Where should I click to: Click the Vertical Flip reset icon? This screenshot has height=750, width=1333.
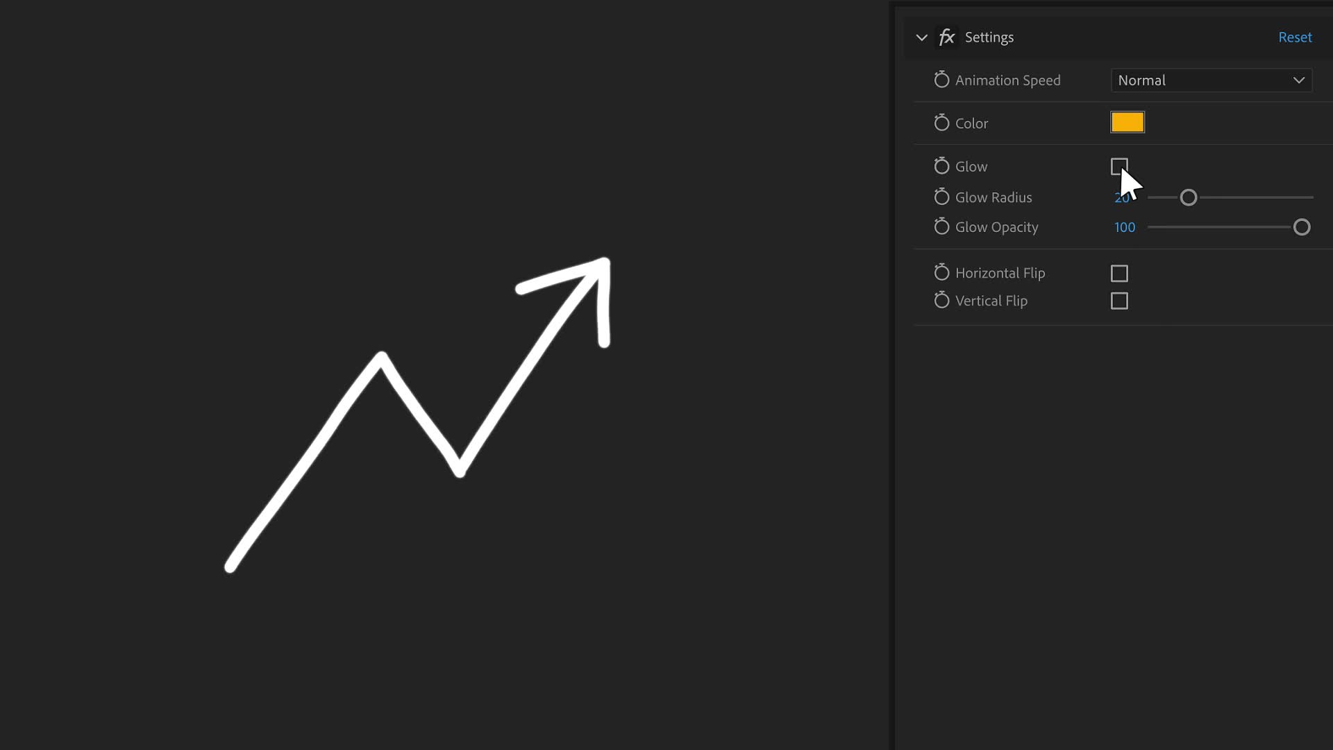tap(941, 301)
